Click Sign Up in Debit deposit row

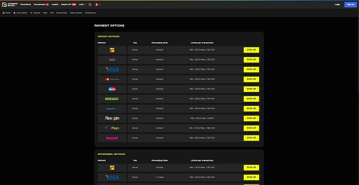251,60
